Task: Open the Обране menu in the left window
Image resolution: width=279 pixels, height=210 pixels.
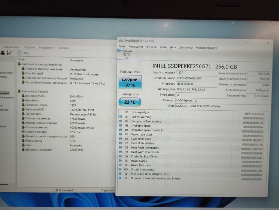Action: 29,47
